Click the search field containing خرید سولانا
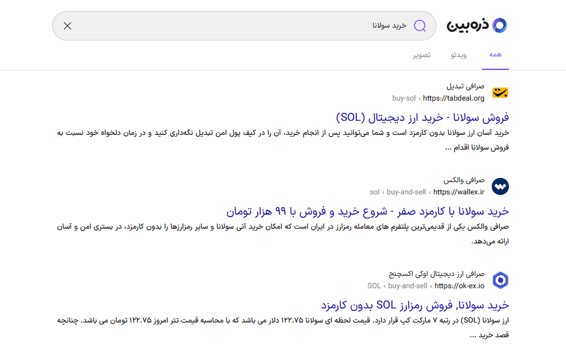 [x=246, y=26]
